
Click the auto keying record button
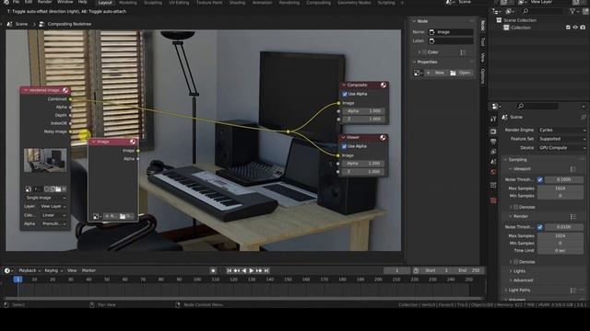pyautogui.click(x=213, y=270)
